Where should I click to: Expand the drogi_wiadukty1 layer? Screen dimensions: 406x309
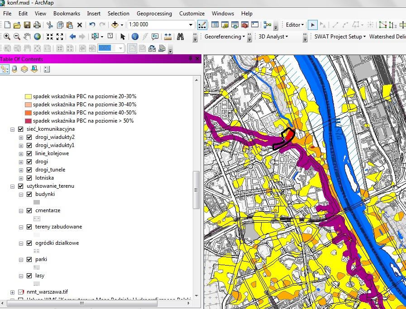click(21, 146)
